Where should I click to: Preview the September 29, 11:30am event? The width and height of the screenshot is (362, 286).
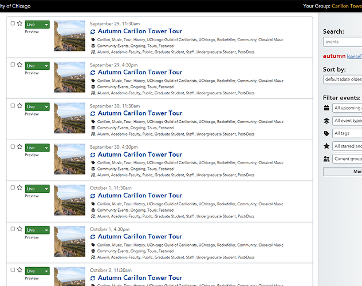coord(32,32)
